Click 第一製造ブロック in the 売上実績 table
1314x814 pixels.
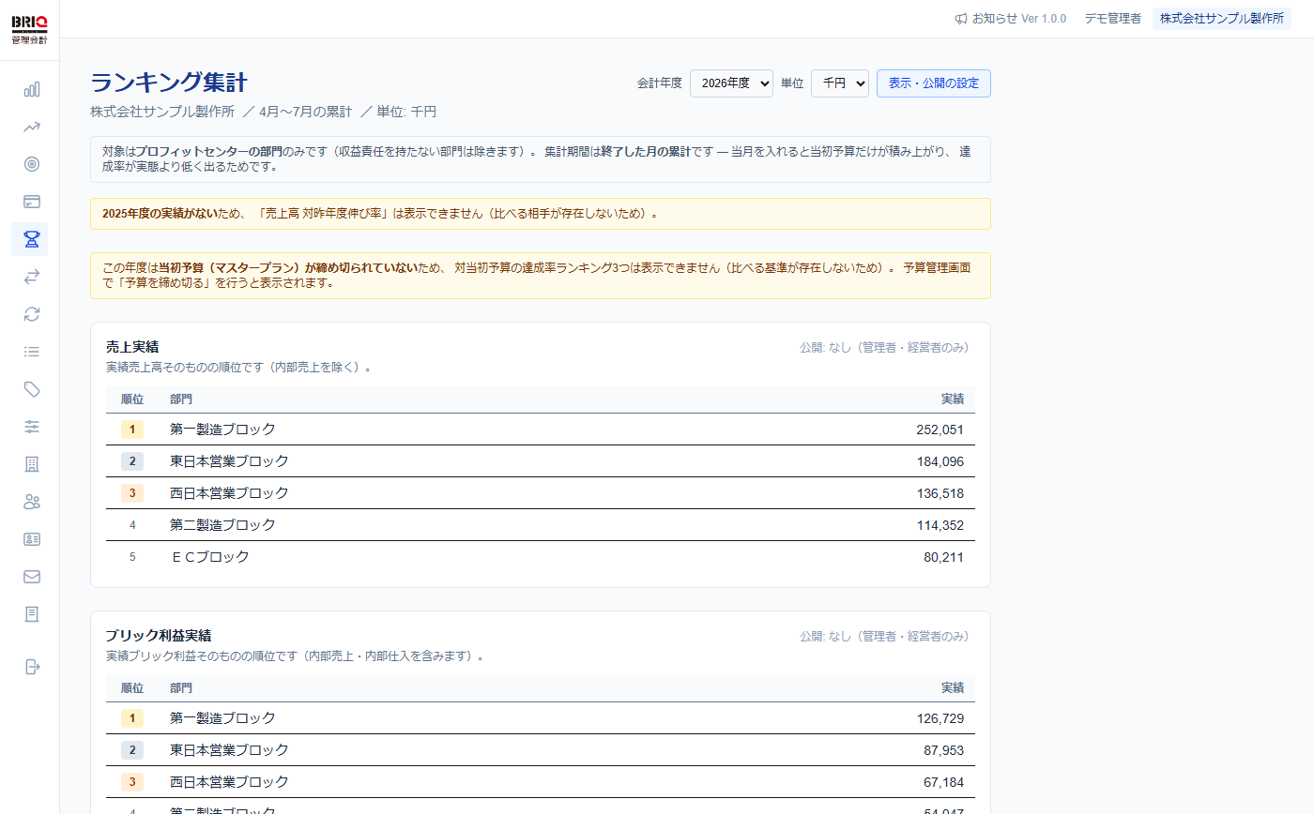[x=223, y=430]
